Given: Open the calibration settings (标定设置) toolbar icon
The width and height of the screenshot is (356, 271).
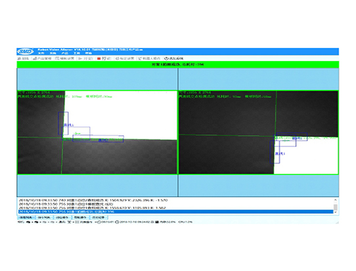Looking at the screenshot, I should tap(118, 58).
